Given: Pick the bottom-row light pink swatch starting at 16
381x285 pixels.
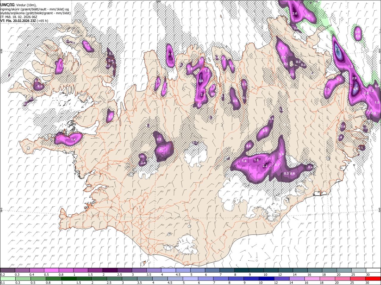Looking at the screenshot, I should [x=312, y=278].
